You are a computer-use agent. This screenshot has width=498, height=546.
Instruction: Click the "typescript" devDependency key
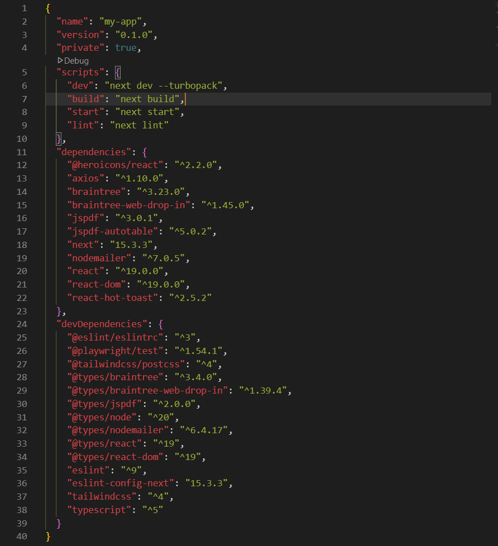coord(99,510)
